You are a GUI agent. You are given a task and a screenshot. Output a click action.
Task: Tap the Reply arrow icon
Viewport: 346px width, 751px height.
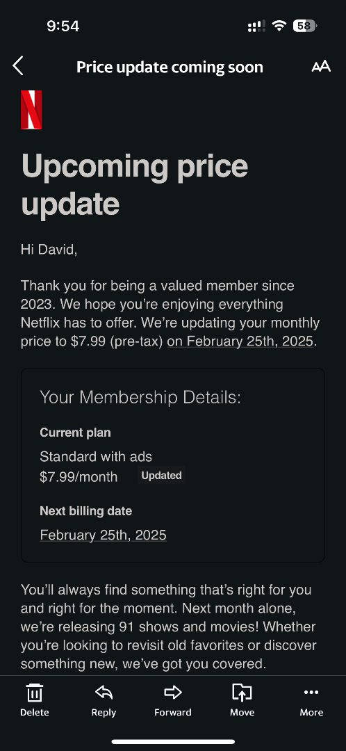point(104,692)
